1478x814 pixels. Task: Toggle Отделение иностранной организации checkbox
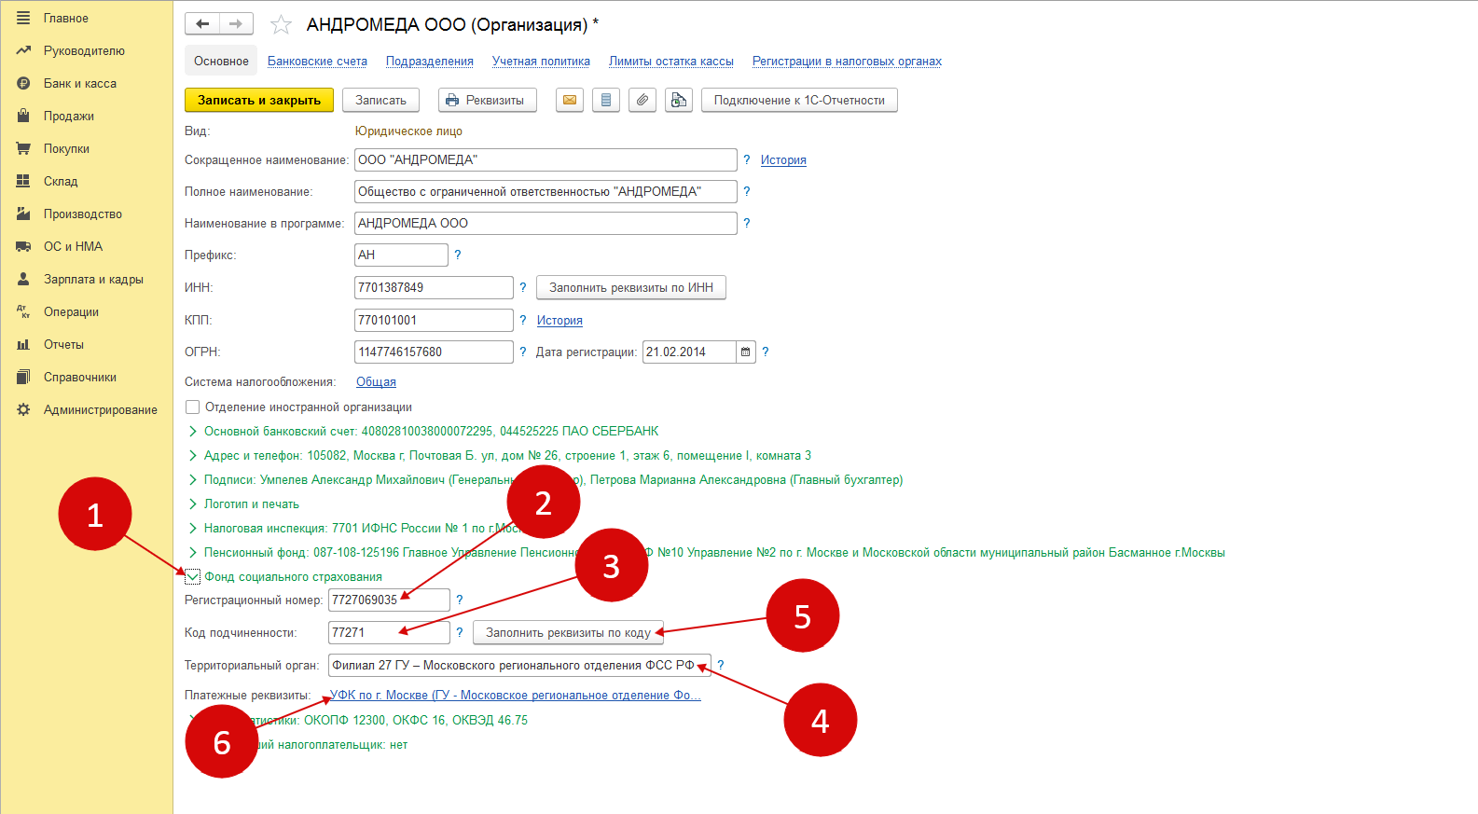point(192,407)
